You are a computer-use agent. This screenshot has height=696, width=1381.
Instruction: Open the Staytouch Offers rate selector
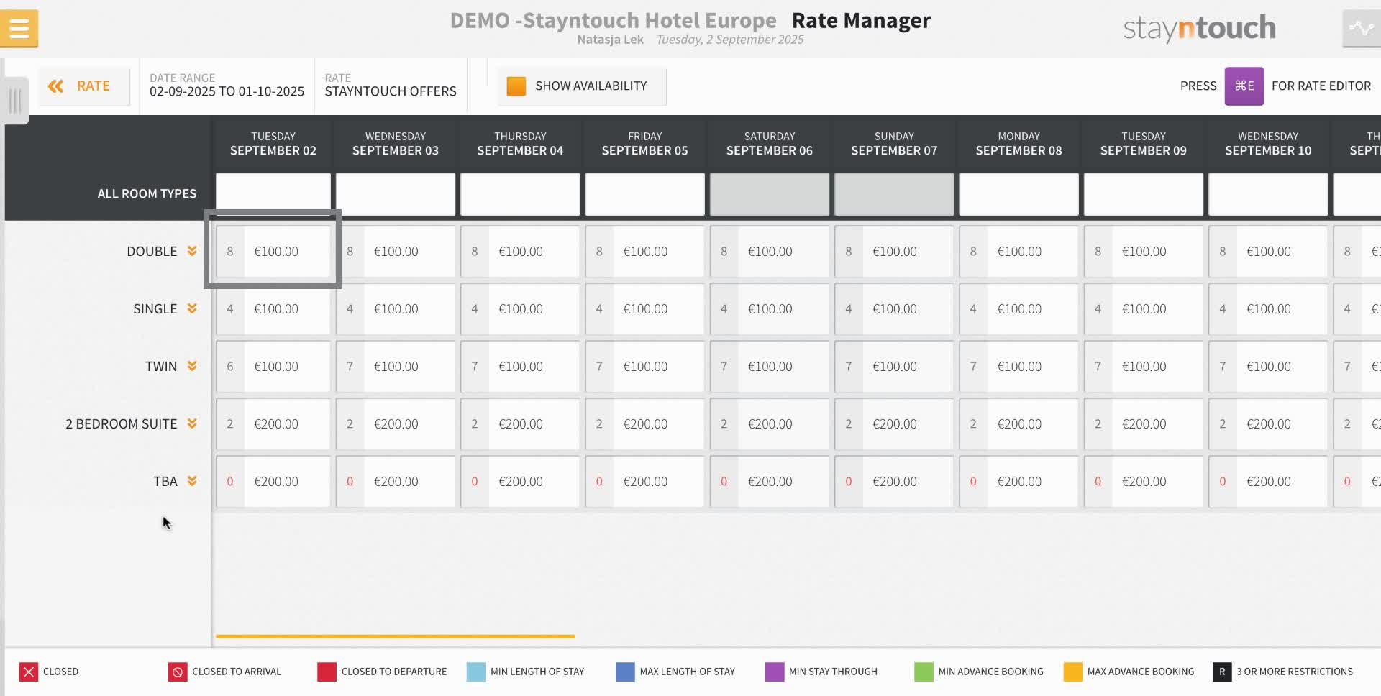pos(391,85)
